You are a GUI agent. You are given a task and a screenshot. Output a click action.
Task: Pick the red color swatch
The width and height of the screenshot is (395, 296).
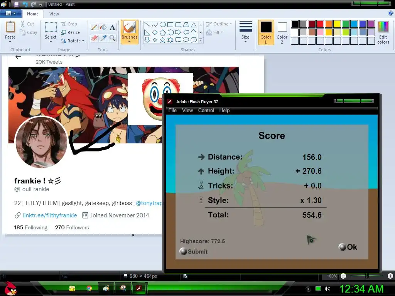click(x=320, y=24)
